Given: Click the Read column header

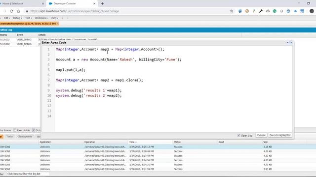Looking at the screenshot, I should [x=239, y=142].
